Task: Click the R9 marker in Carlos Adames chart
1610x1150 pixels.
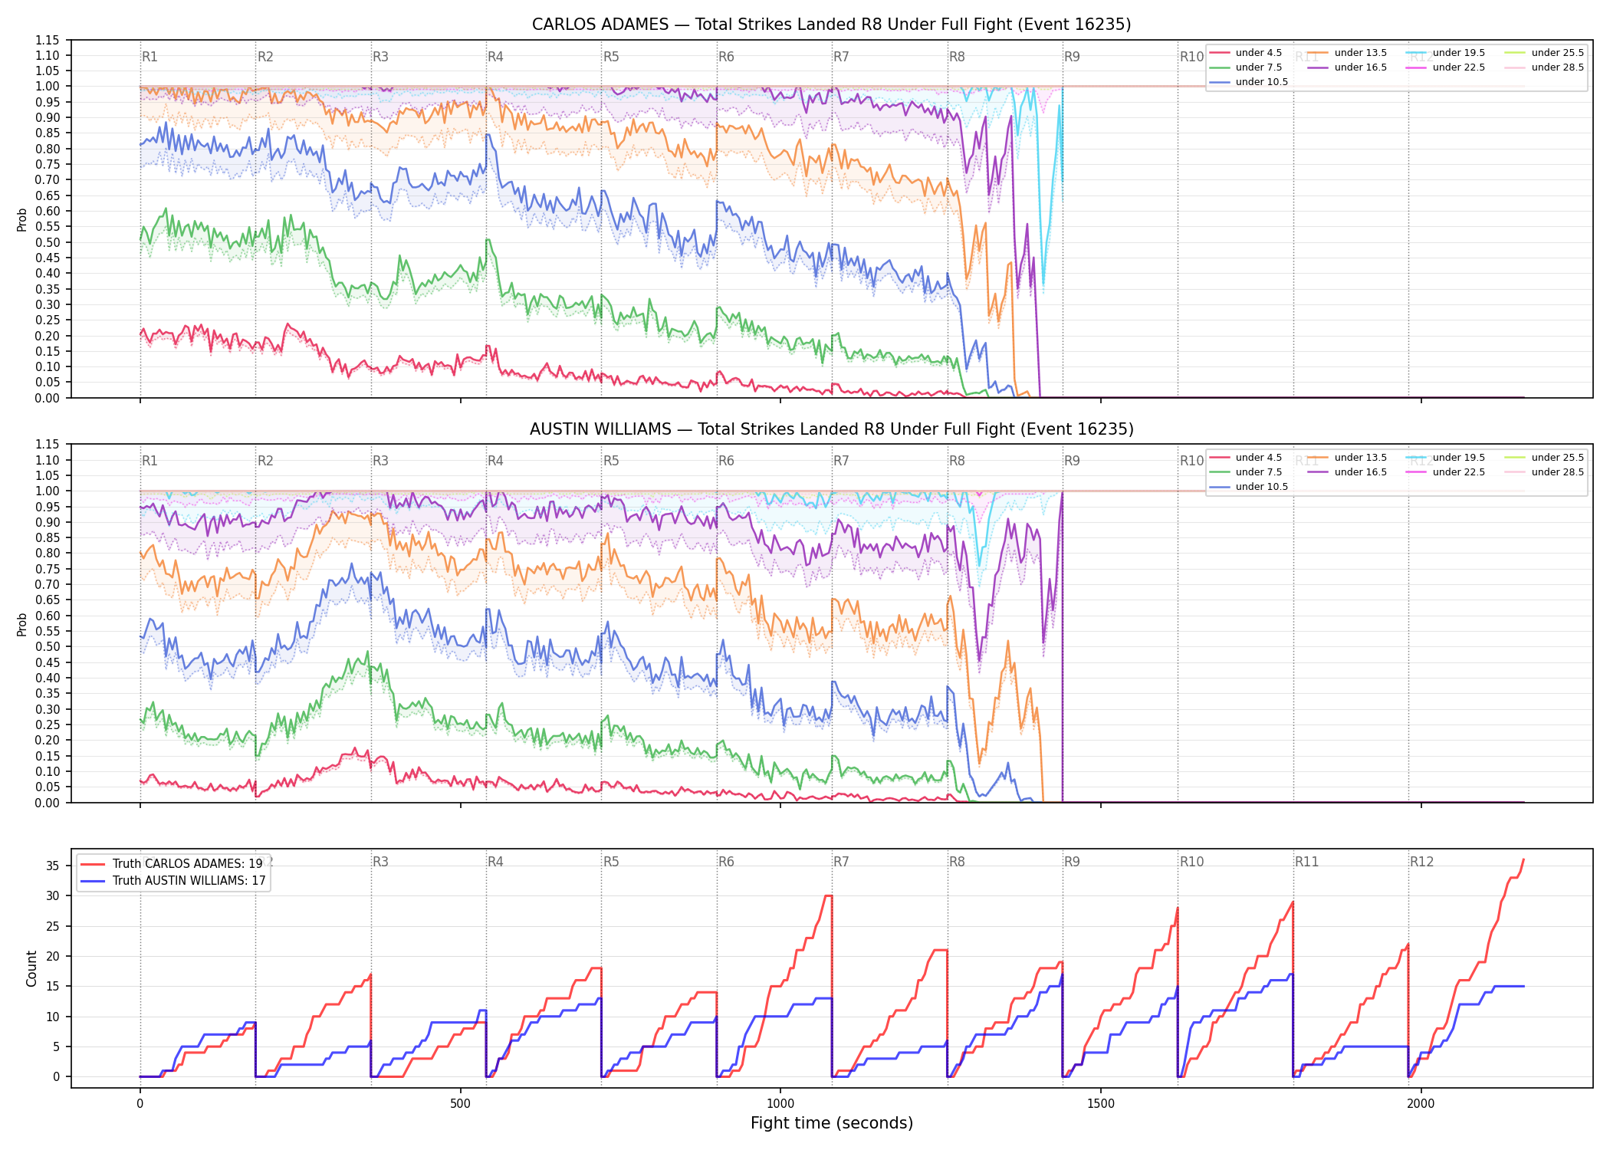Action: click(x=1072, y=57)
